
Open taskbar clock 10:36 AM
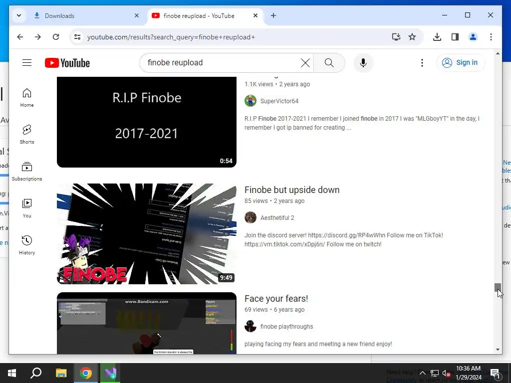pos(468,373)
